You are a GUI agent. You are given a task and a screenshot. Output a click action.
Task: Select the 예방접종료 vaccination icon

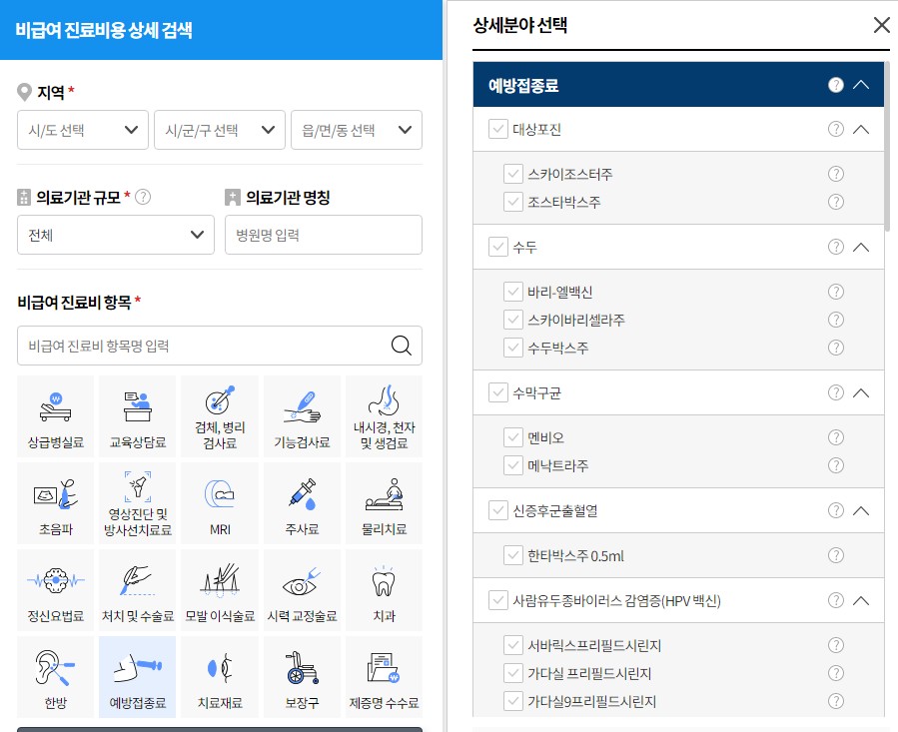point(138,677)
